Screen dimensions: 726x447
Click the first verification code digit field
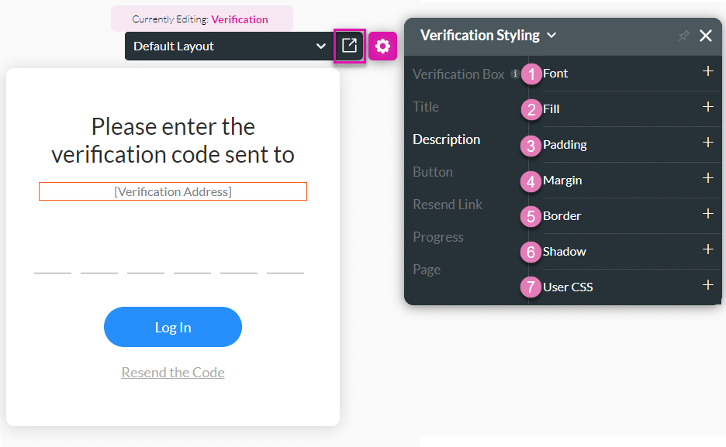pyautogui.click(x=53, y=262)
